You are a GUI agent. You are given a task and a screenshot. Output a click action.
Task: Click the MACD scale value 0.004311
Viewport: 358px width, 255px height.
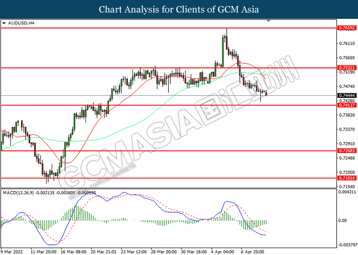(347, 192)
